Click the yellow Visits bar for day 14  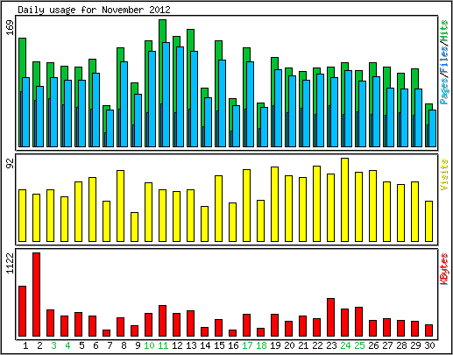click(x=205, y=224)
